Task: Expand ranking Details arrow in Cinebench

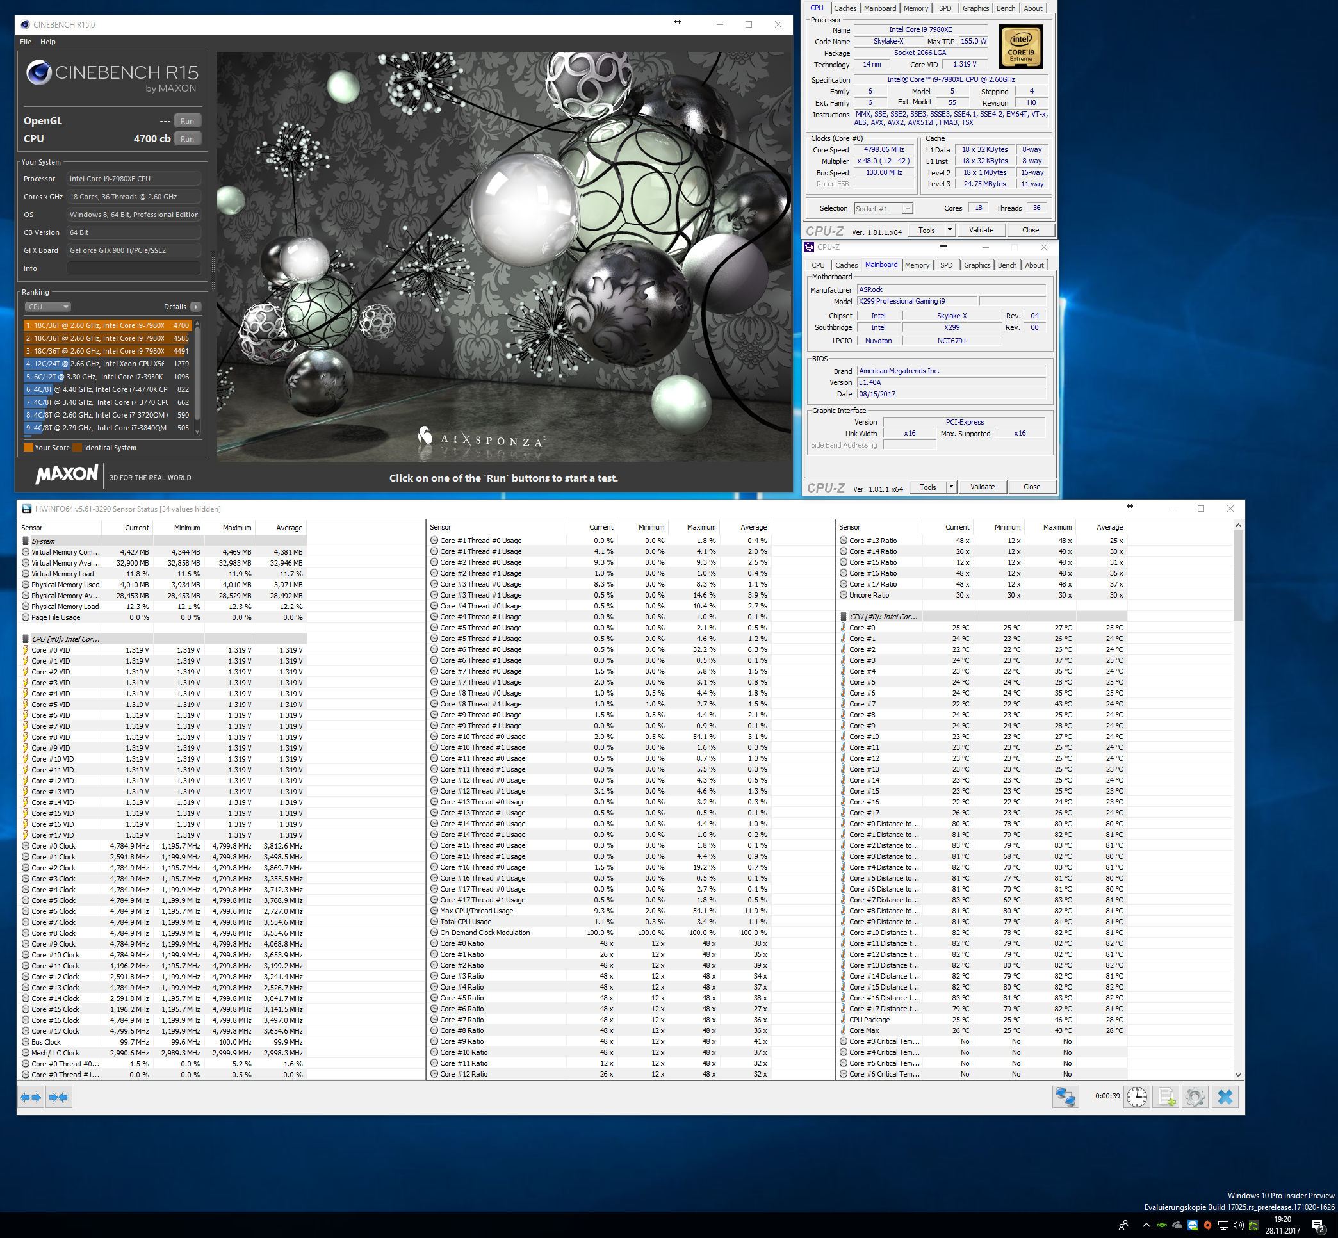Action: coord(195,307)
